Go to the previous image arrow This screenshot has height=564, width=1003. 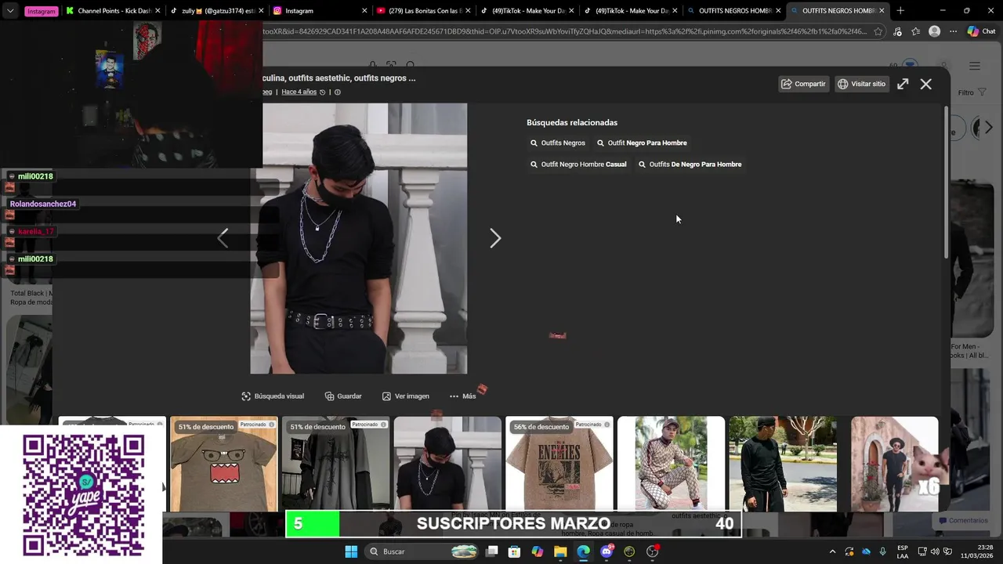coord(223,238)
